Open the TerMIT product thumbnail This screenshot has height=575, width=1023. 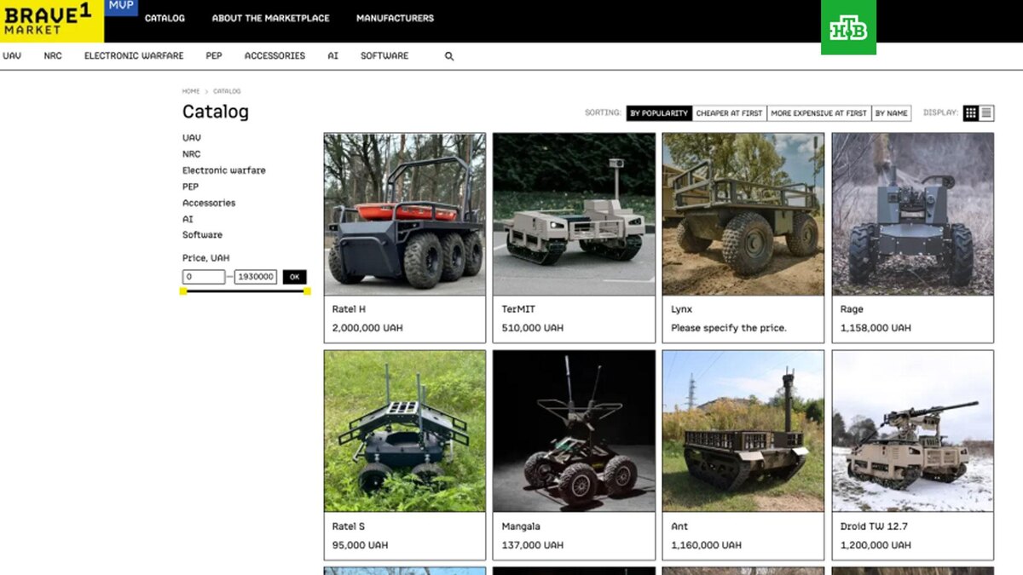click(x=573, y=213)
